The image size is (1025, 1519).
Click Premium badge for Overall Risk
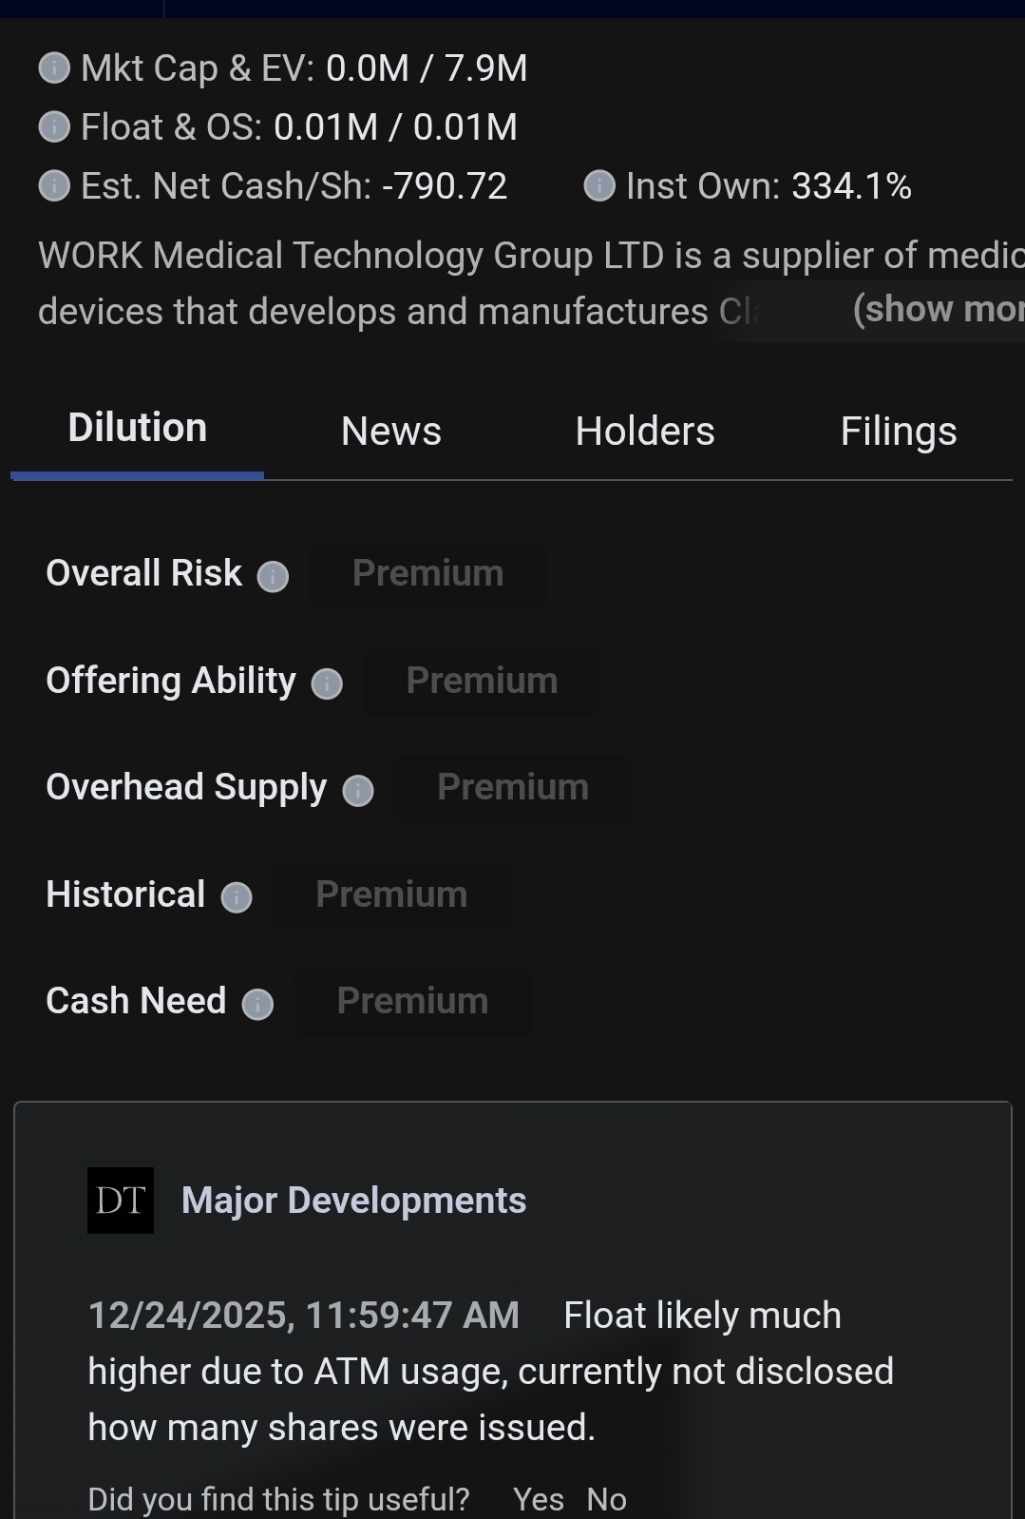coord(428,574)
